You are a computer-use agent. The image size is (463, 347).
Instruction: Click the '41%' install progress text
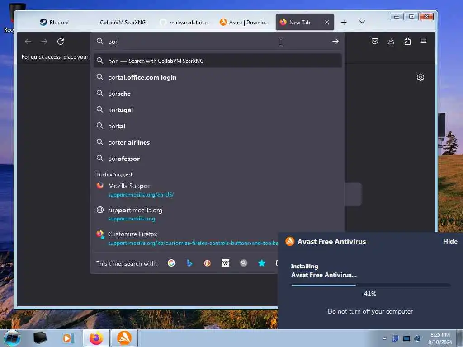370,294
